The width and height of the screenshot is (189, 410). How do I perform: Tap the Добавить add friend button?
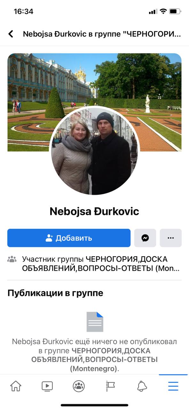[69, 238]
